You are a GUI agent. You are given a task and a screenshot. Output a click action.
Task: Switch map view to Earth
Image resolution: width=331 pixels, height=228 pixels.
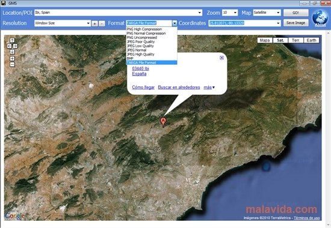point(311,40)
